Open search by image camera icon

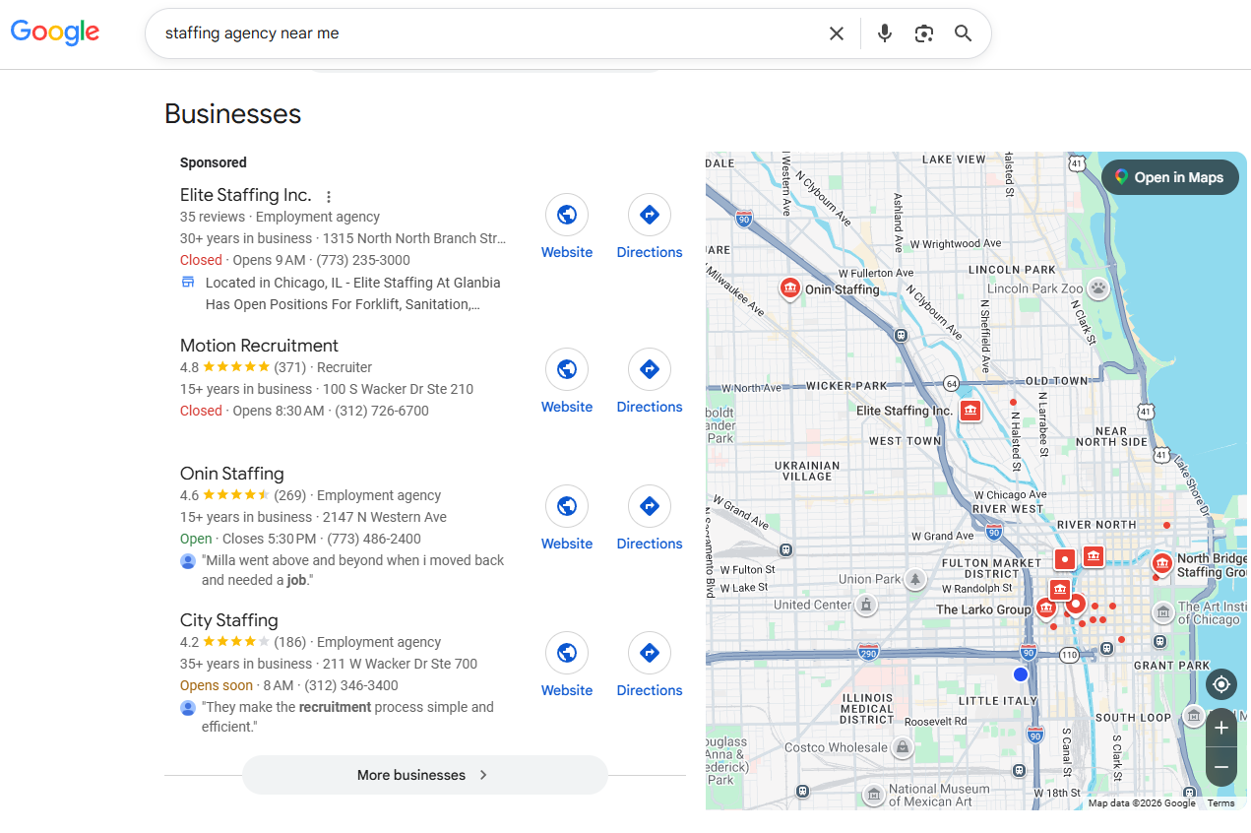tap(923, 33)
